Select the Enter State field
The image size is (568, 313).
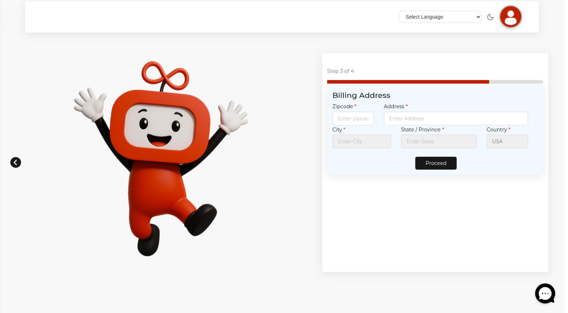[438, 141]
